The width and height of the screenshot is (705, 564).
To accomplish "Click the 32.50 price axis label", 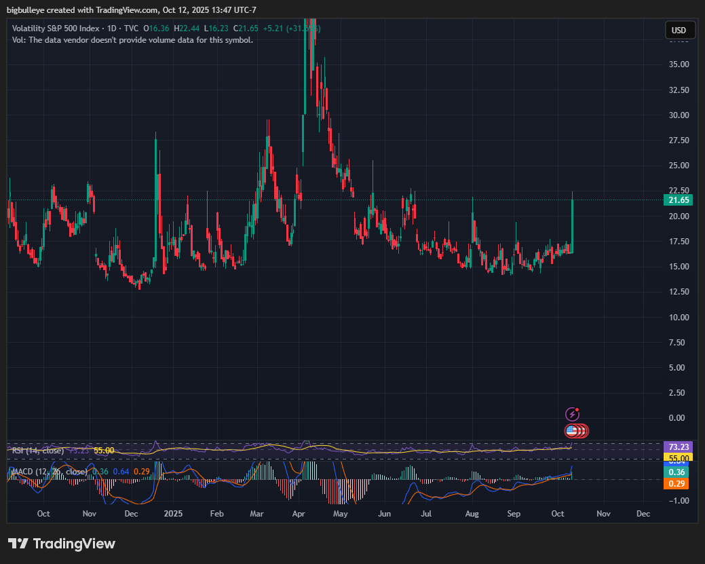I will click(x=679, y=90).
